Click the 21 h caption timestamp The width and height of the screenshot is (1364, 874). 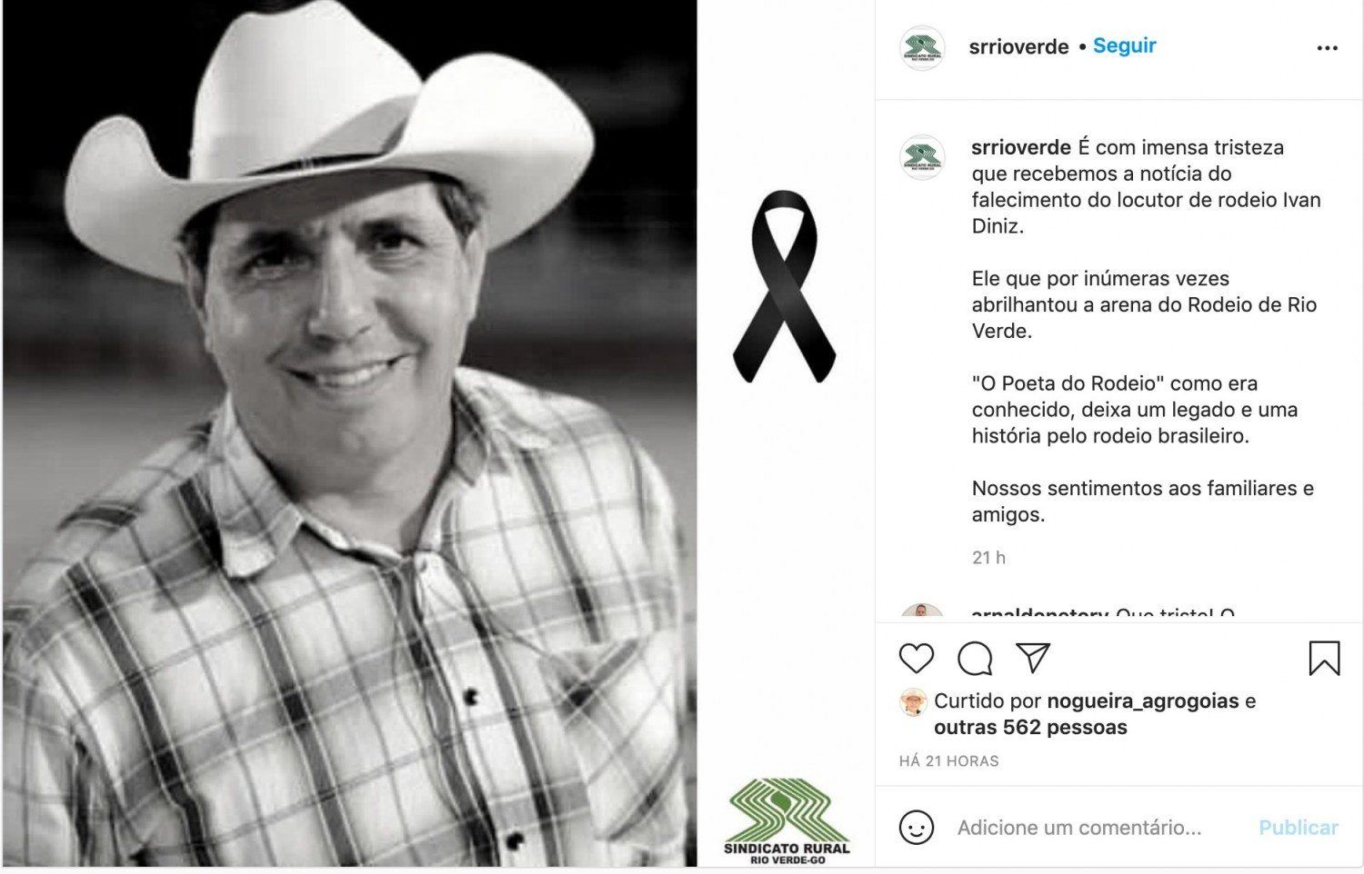coord(988,558)
